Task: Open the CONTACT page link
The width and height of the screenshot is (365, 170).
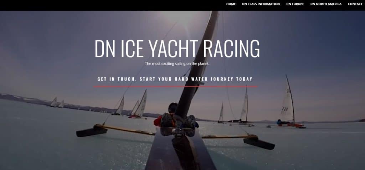Action: [355, 4]
